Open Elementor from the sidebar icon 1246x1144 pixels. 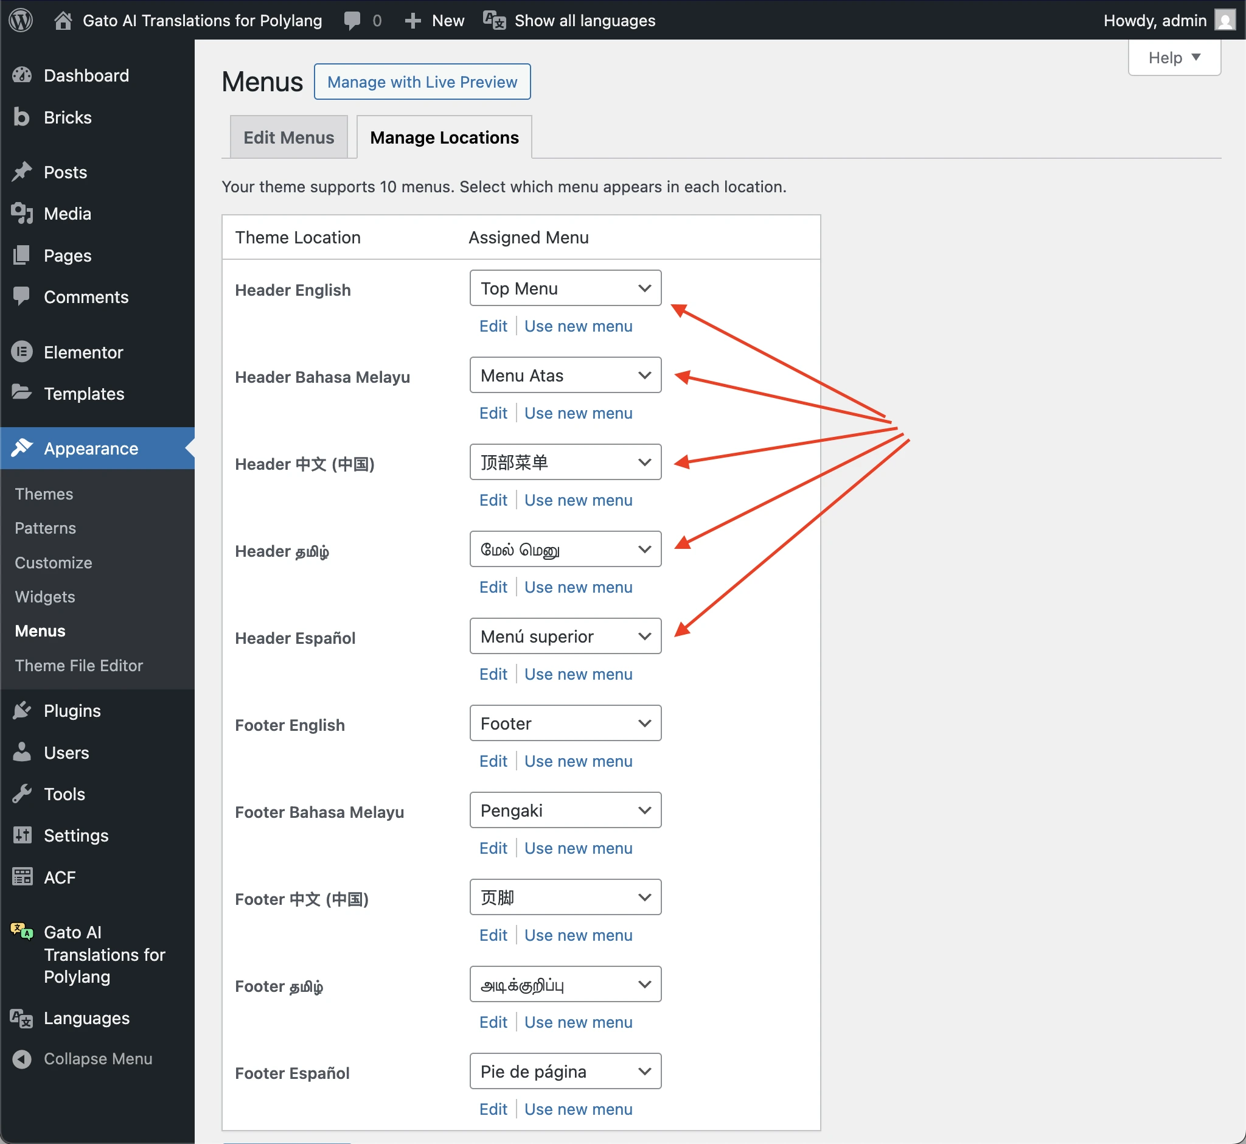coord(22,352)
